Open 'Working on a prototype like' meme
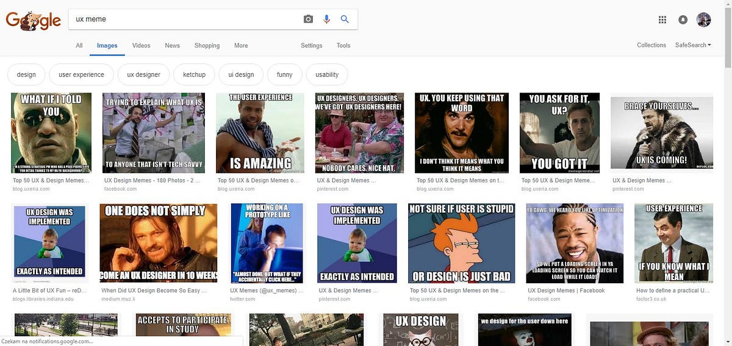This screenshot has width=732, height=346. point(266,244)
